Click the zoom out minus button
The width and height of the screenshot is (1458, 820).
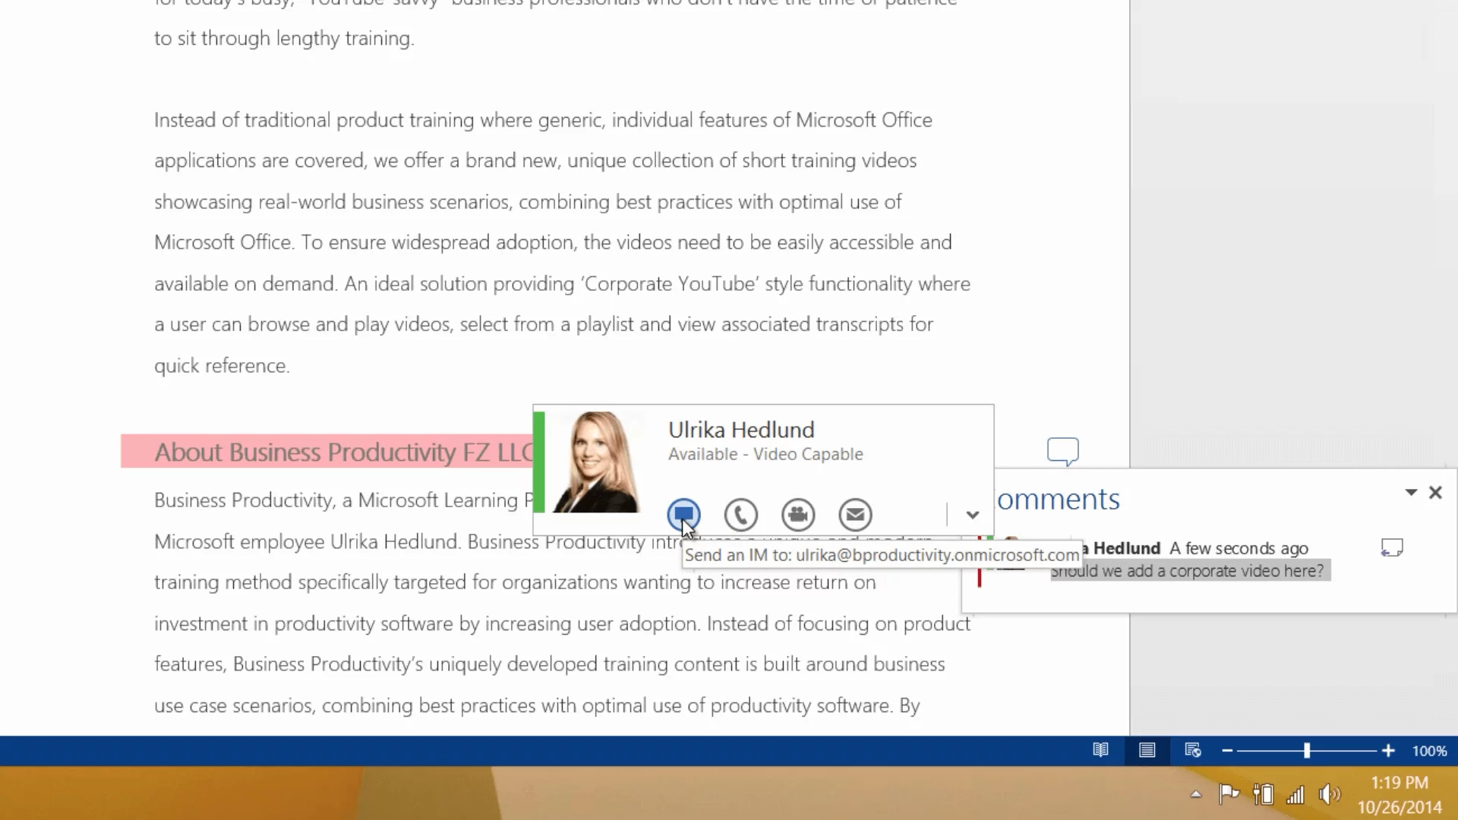tap(1227, 750)
